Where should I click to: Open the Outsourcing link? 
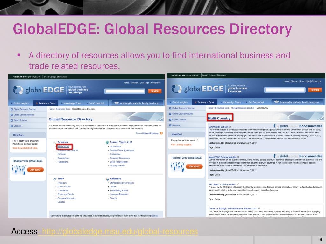point(115,154)
